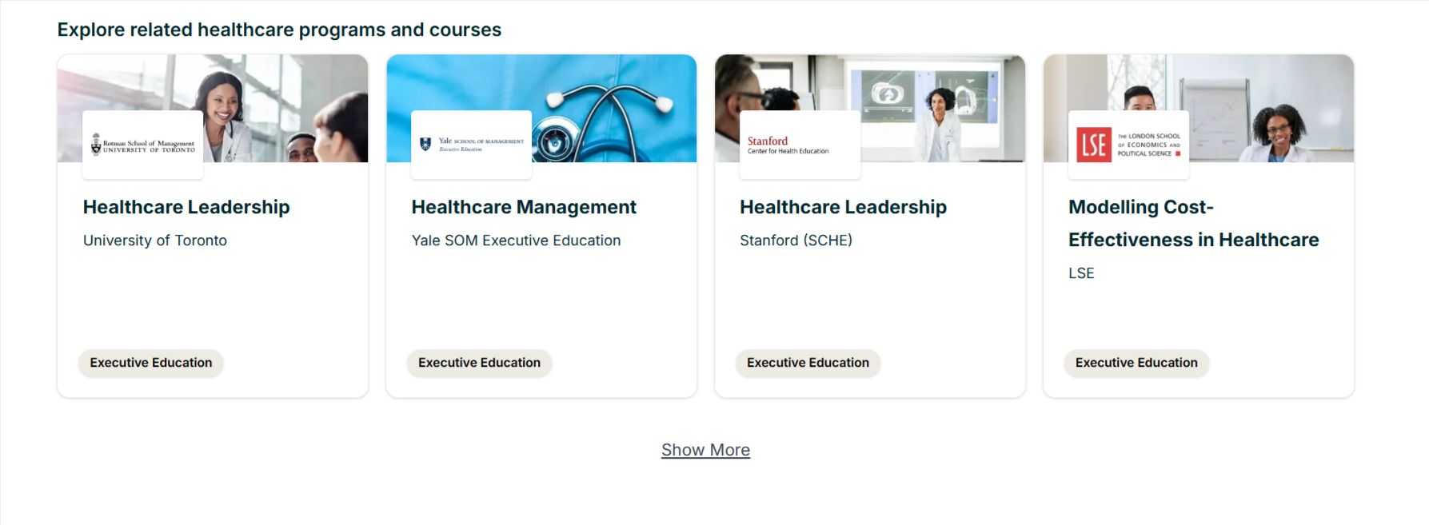Screen dimensions: 1429x525
Task: Open Modelling Cost-Effectiveness in Healthcare title
Action: (1193, 224)
